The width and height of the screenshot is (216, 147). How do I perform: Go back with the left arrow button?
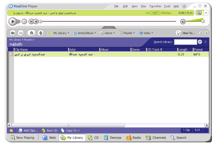pyautogui.click(x=13, y=33)
